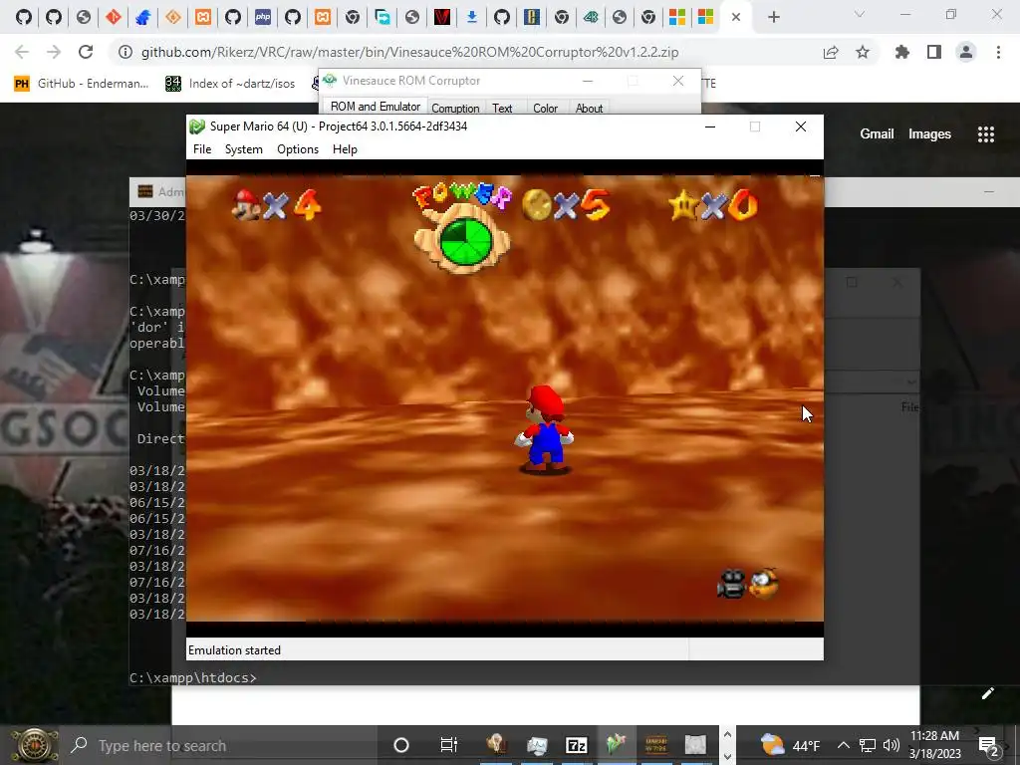View site information icon in address bar
Image resolution: width=1020 pixels, height=765 pixels.
(x=126, y=52)
